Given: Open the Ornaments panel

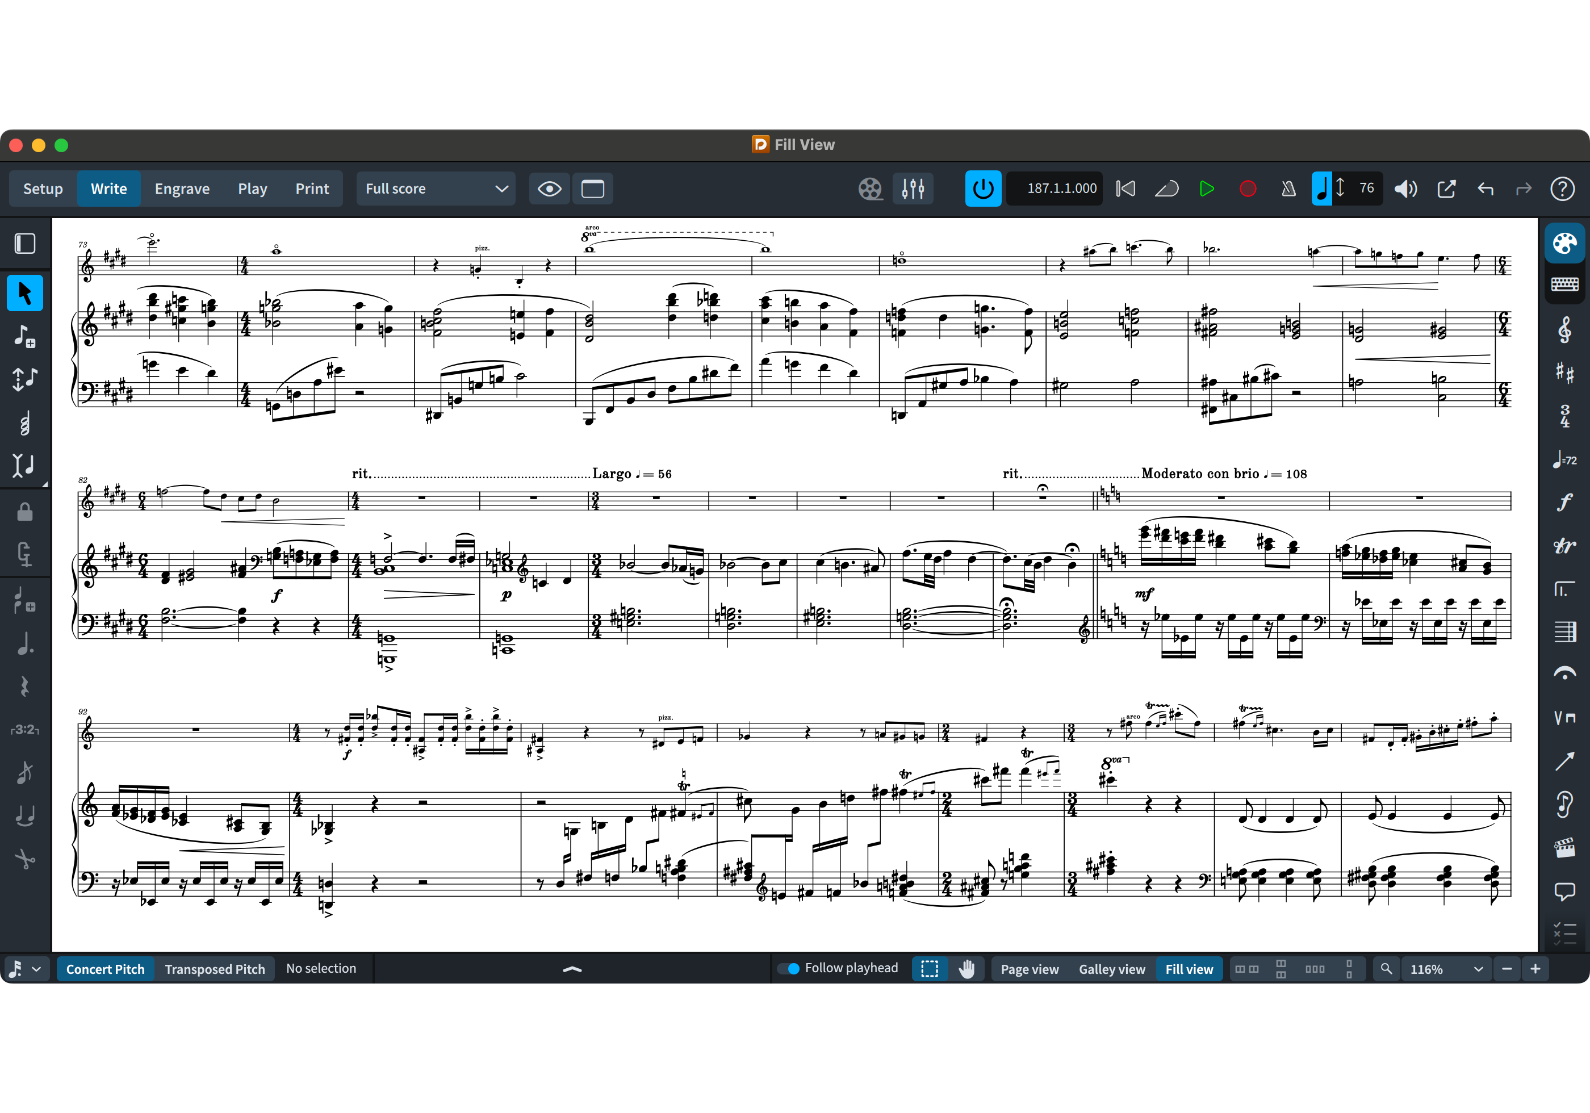Looking at the screenshot, I should coord(1564,545).
